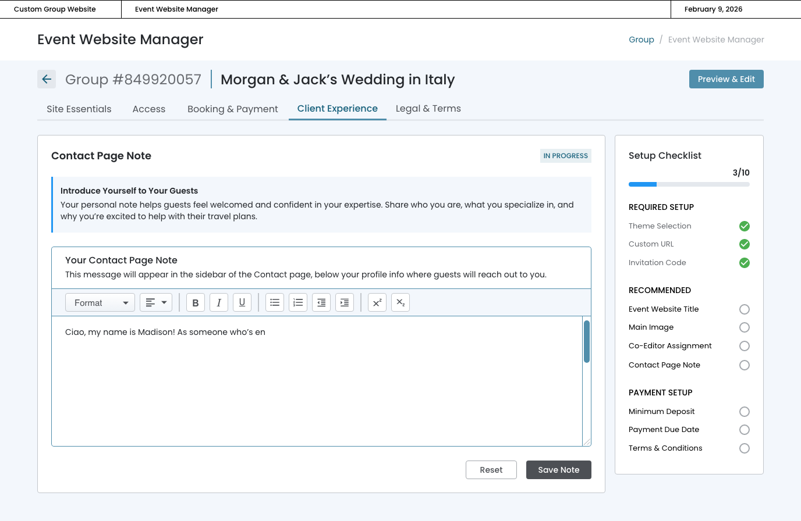The width and height of the screenshot is (801, 521).
Task: Click the note editor's vertical scrollbar
Action: pos(587,342)
